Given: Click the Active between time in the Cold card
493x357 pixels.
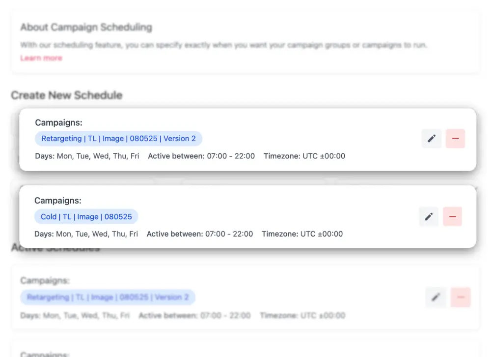Looking at the screenshot, I should pyautogui.click(x=229, y=234).
